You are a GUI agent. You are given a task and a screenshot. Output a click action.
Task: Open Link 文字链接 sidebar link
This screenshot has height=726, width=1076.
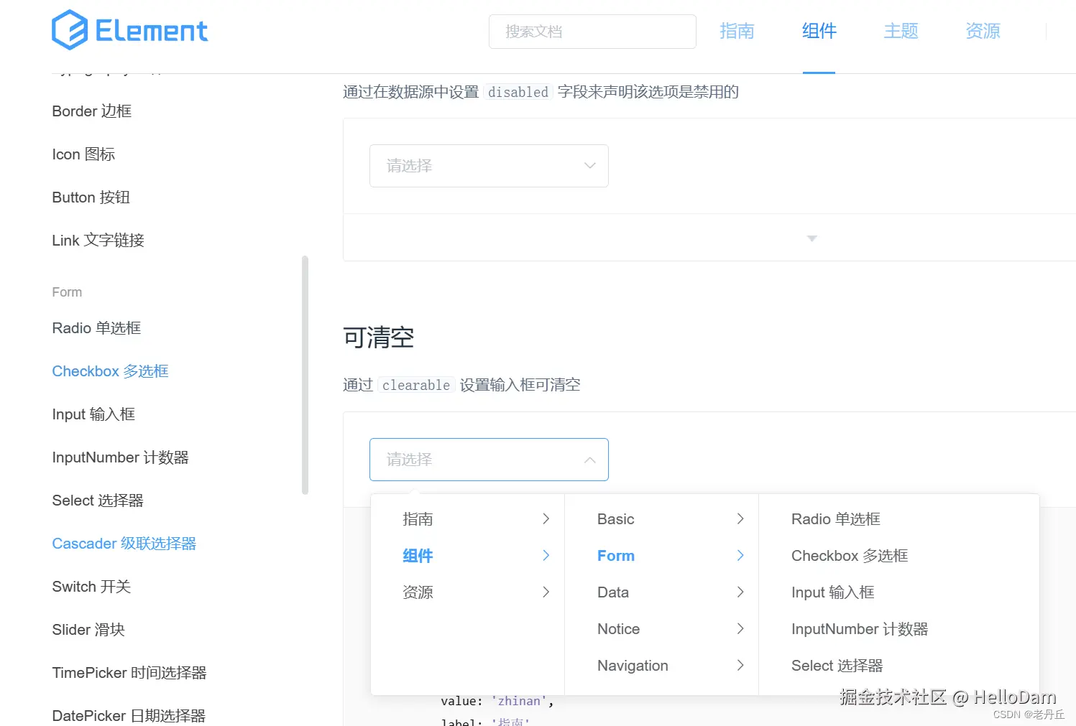click(98, 241)
